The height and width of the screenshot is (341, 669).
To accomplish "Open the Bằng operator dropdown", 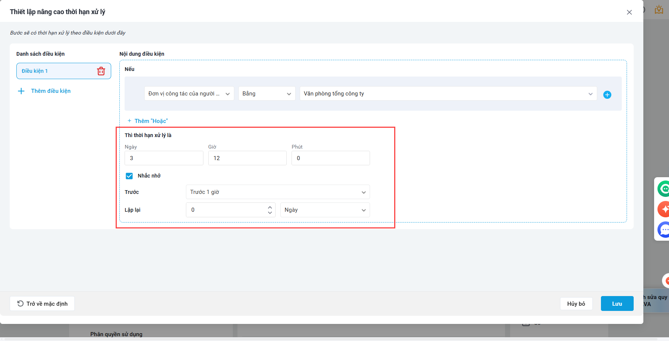I will coord(267,94).
